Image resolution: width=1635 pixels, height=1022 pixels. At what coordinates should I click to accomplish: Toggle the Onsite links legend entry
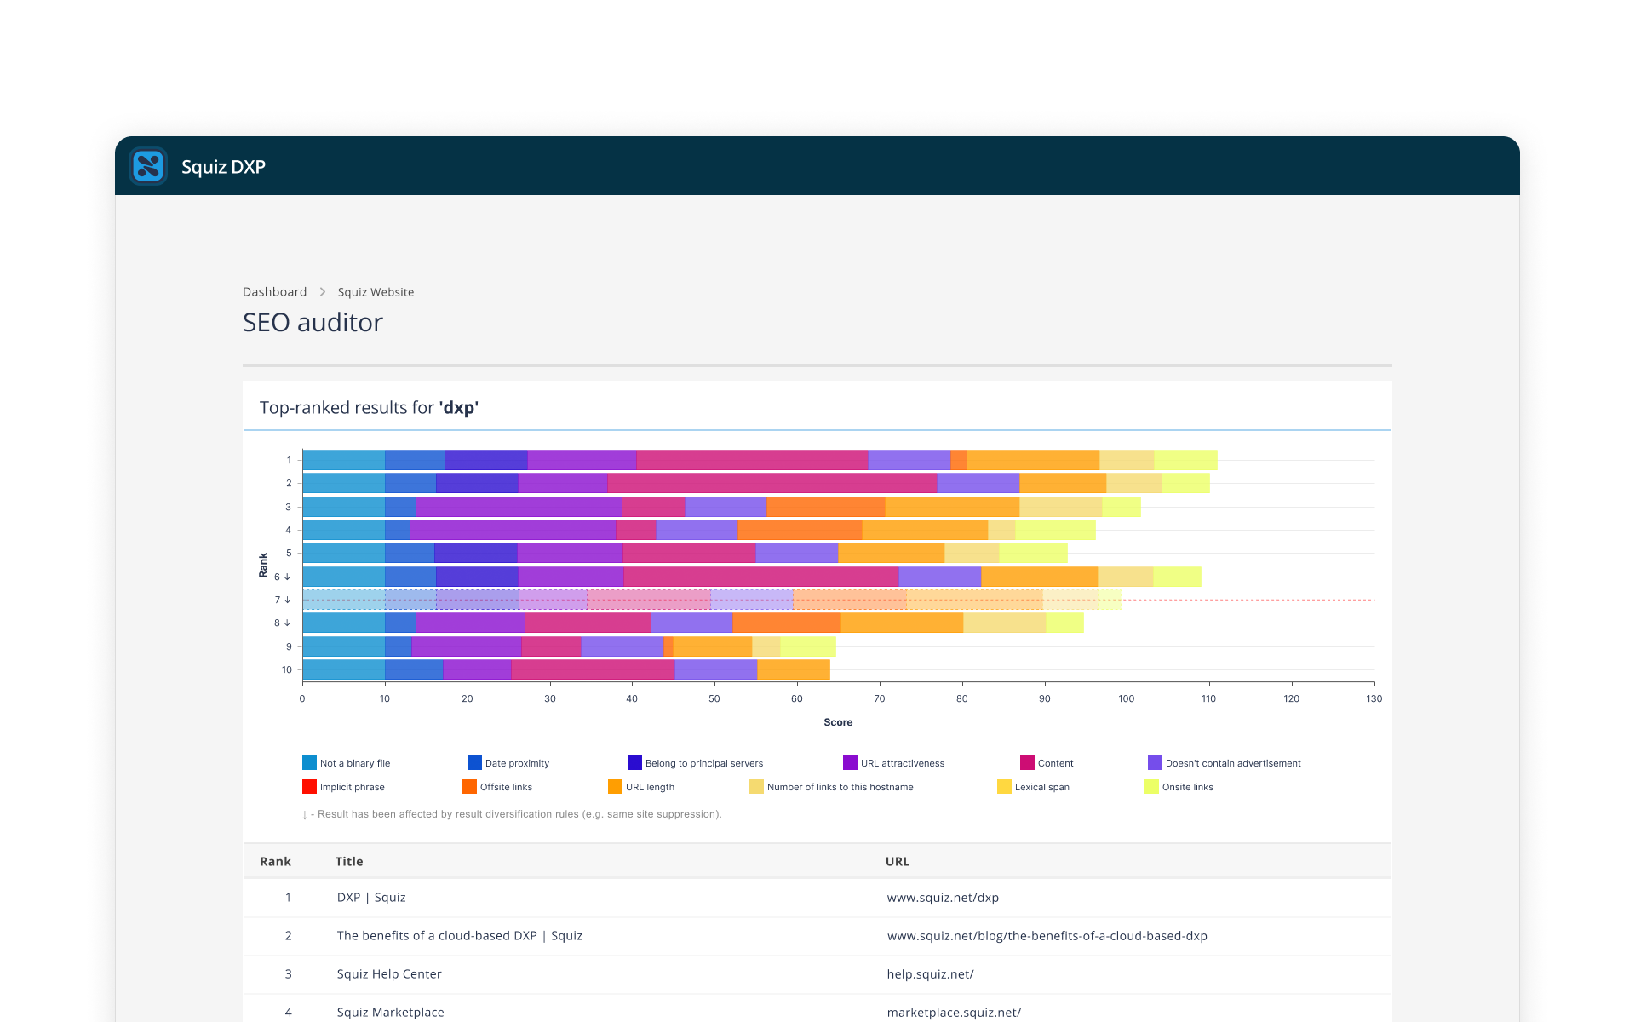coord(1179,787)
